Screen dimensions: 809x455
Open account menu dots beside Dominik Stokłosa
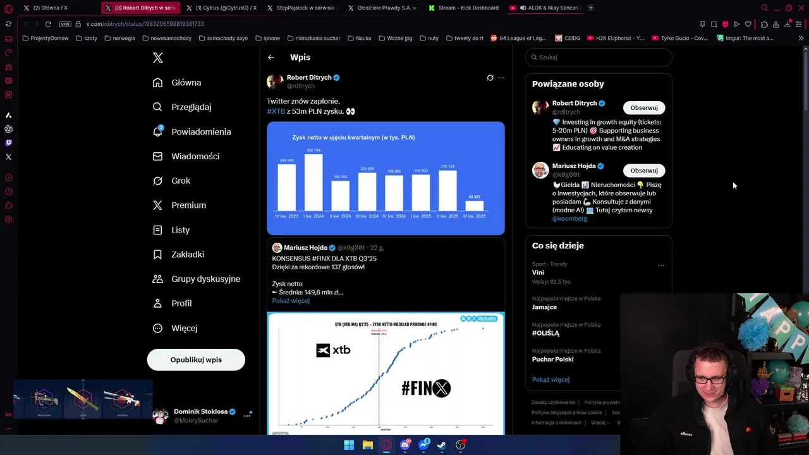pos(247,416)
